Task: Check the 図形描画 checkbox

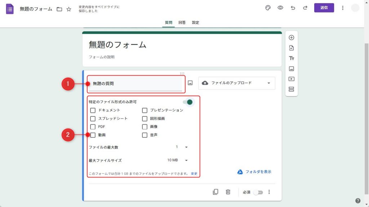Action: point(145,119)
